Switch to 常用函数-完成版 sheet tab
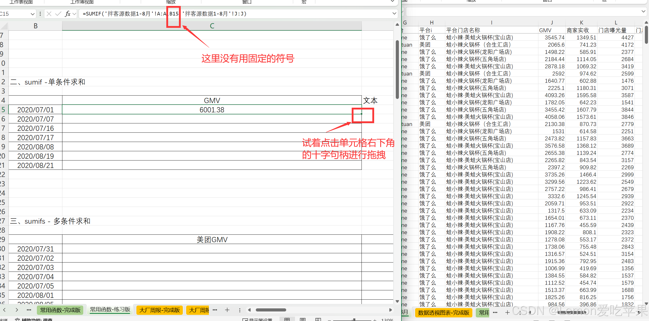The width and height of the screenshot is (649, 321). click(x=60, y=310)
